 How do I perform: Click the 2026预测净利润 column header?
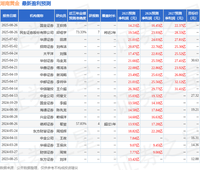click(x=152, y=16)
